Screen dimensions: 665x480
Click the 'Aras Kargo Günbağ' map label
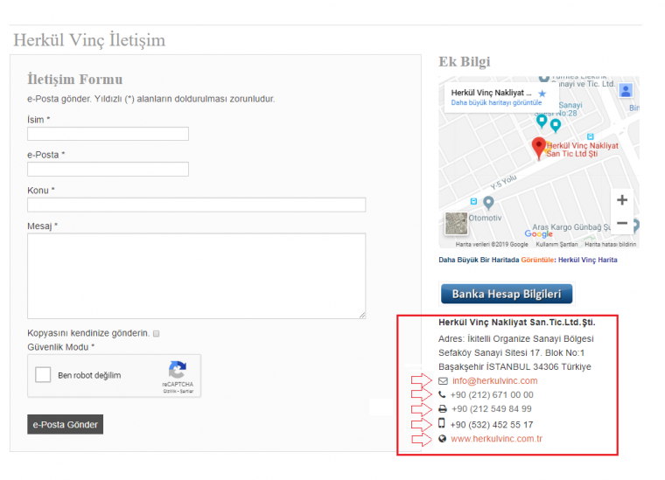point(571,227)
